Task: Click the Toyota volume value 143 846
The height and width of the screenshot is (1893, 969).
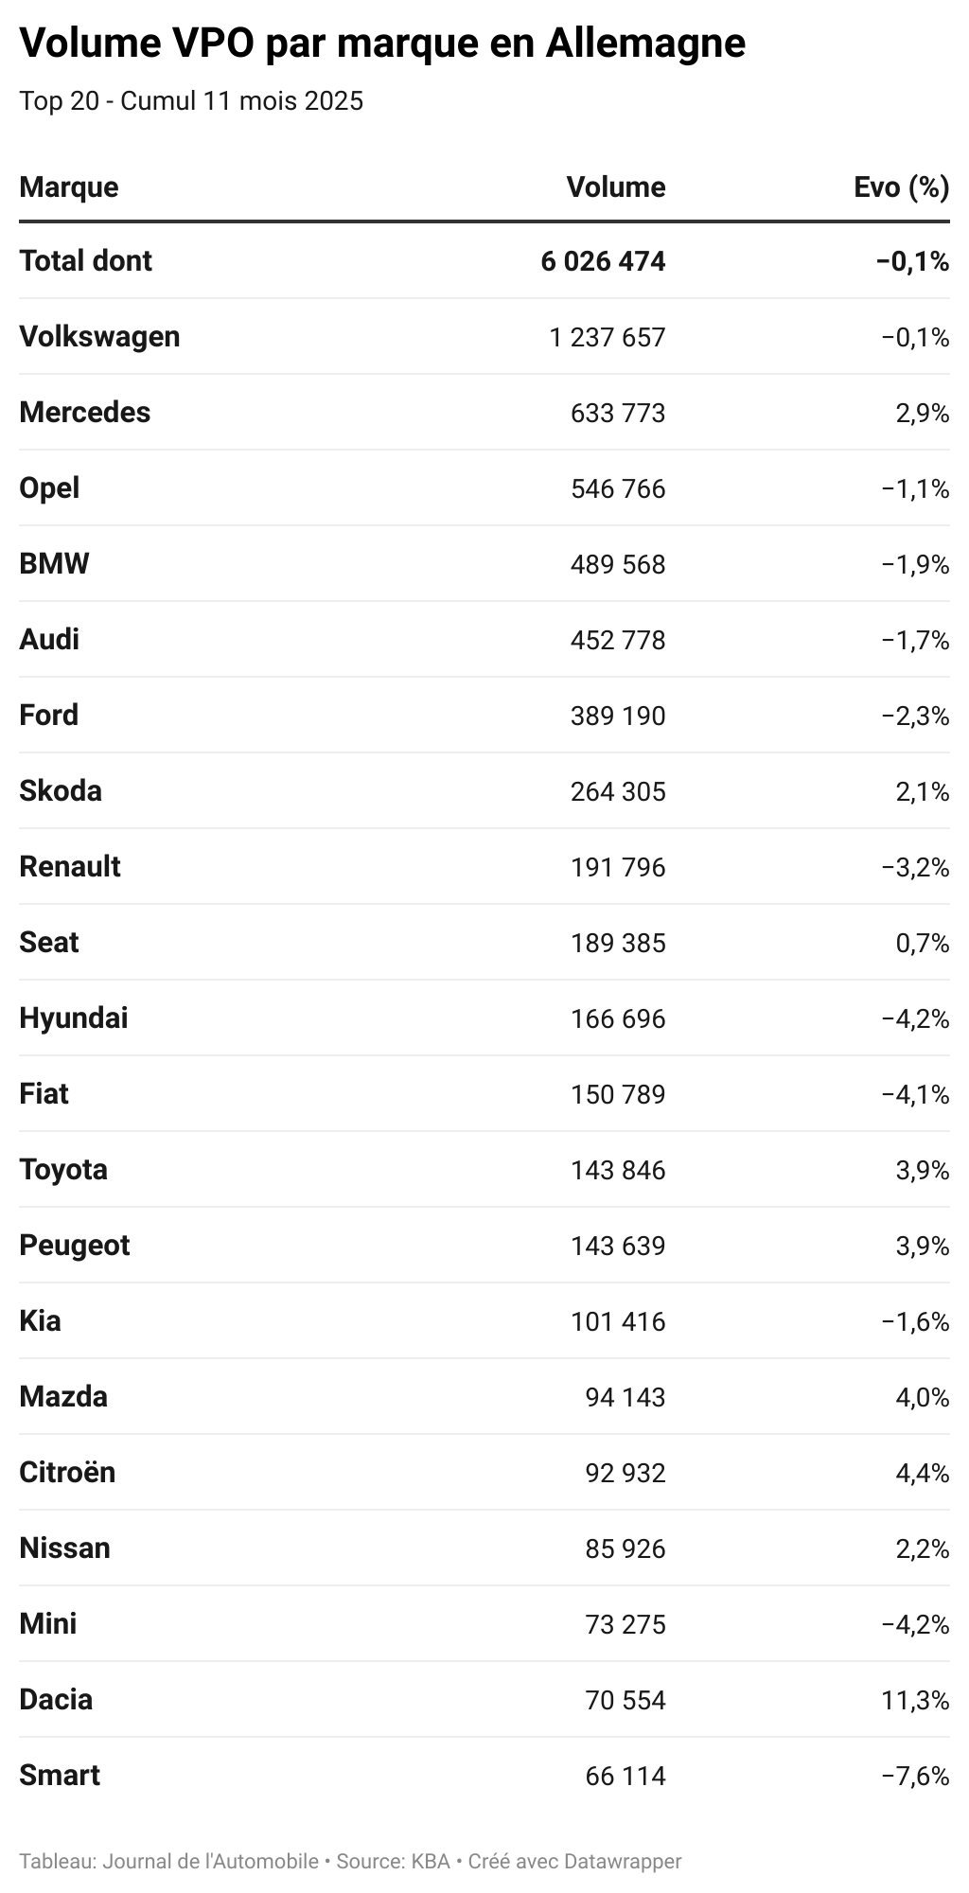Action: point(618,1170)
